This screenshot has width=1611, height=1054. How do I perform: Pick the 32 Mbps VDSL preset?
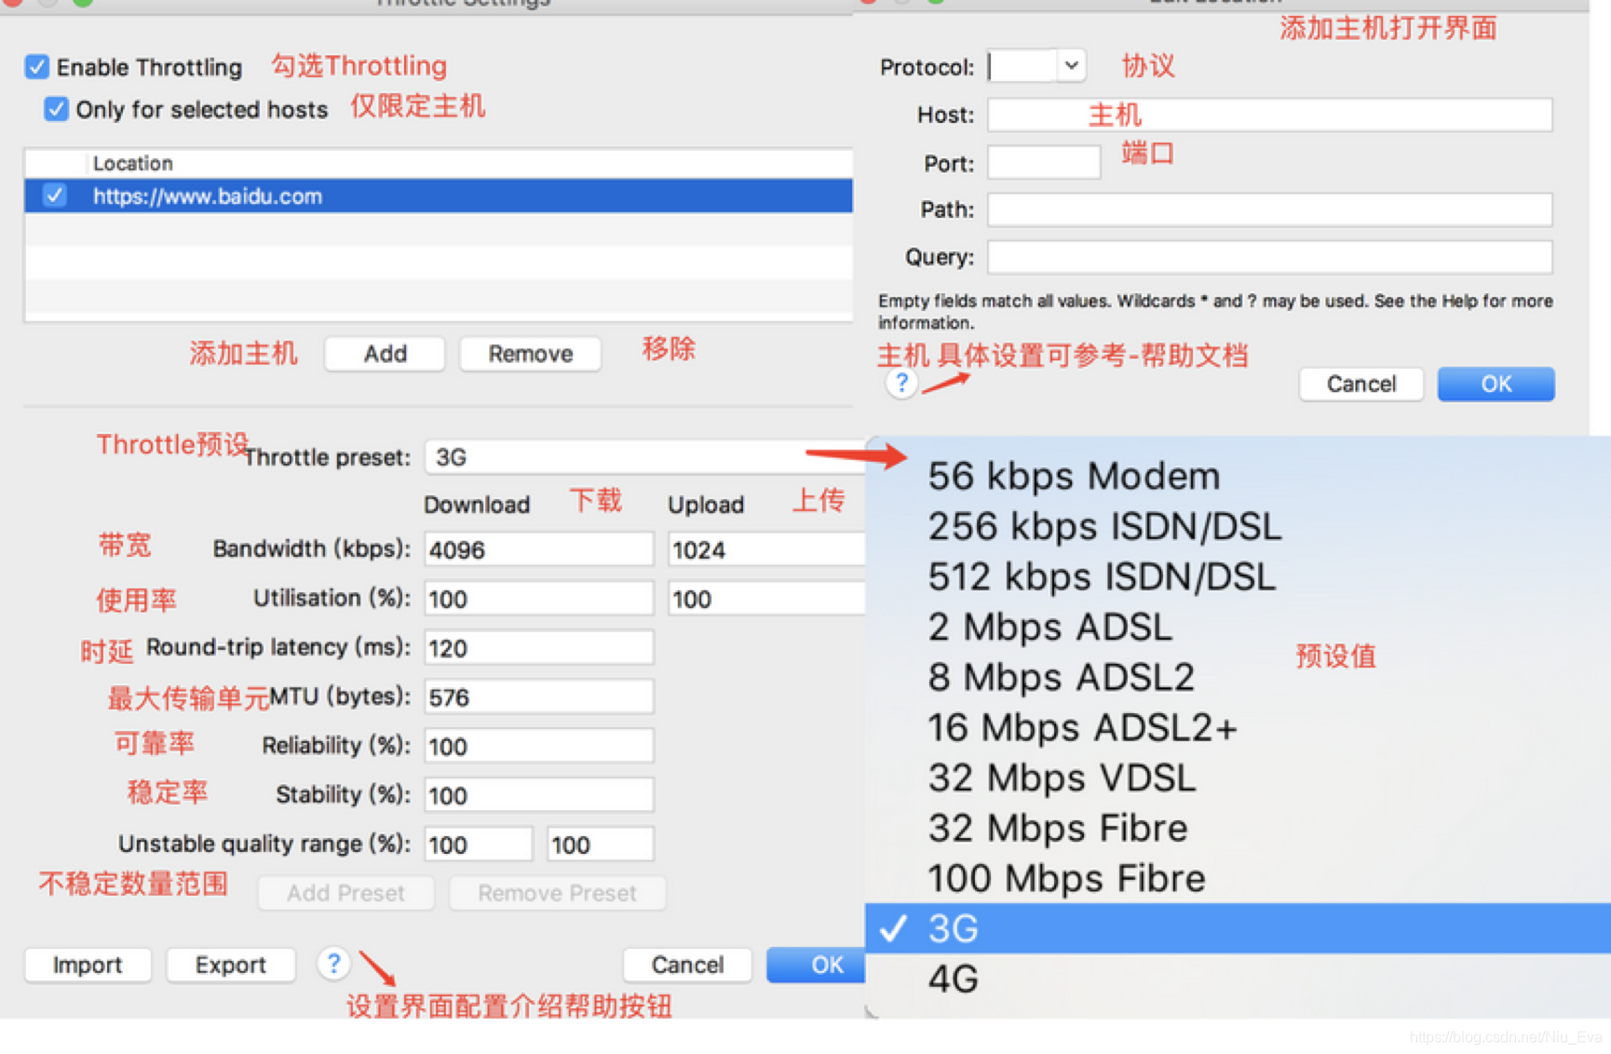pos(1238,777)
